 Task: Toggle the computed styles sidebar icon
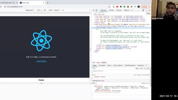click(148, 69)
